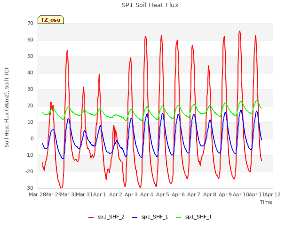Click the red curve's Mar 30 peak near 54
This screenshot has height=226, width=301.
click(67, 50)
